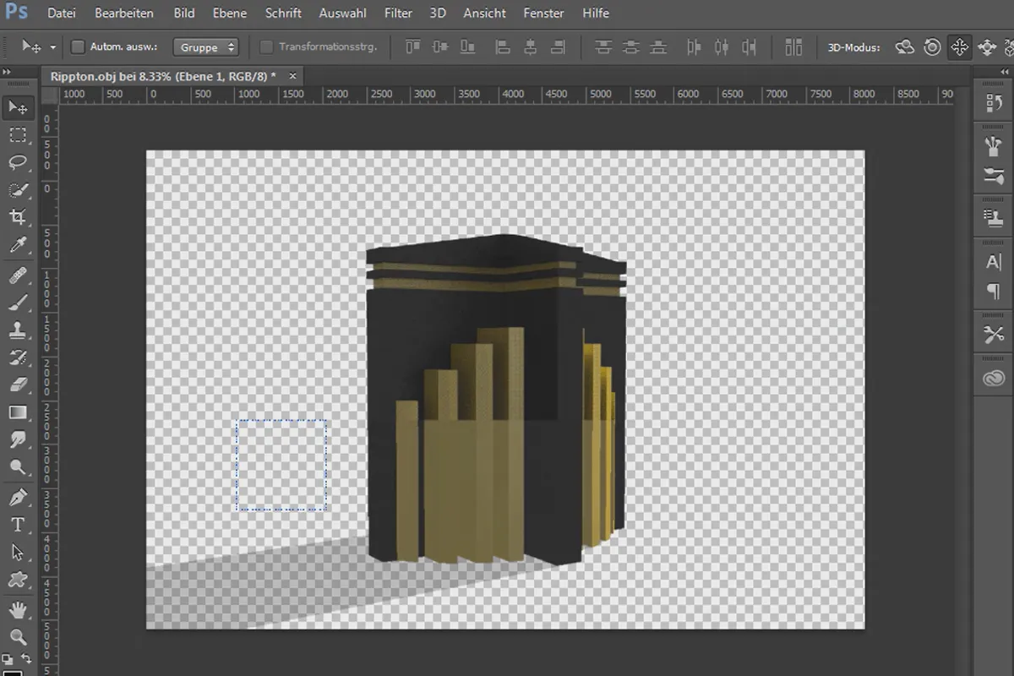The width and height of the screenshot is (1014, 676).
Task: Select the Spot Healing Brush tool
Action: point(18,275)
